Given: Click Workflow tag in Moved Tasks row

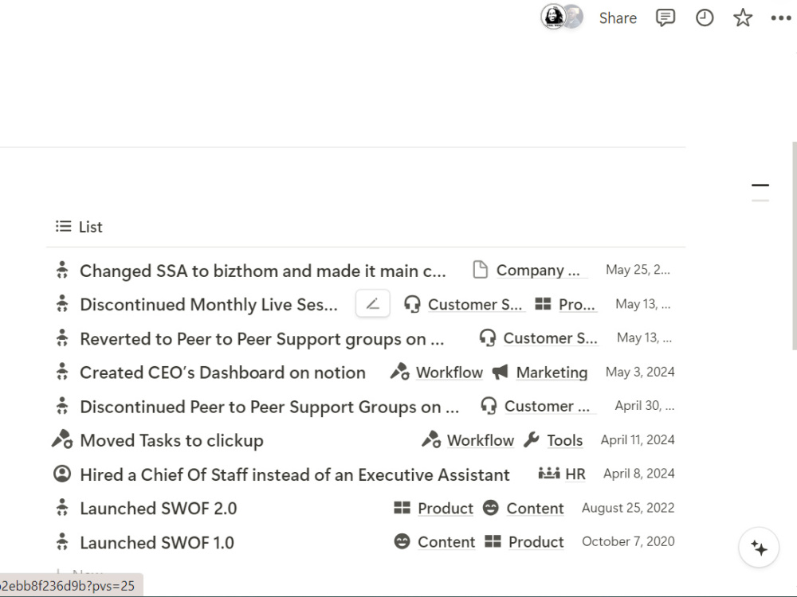Looking at the screenshot, I should tap(481, 440).
